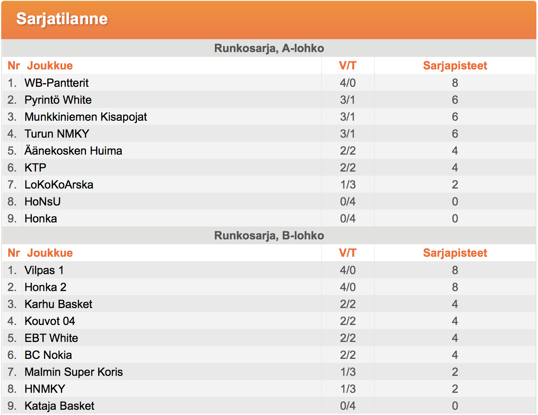Click Kataja Basket team name
Screen dimensions: 538x415
point(59,406)
